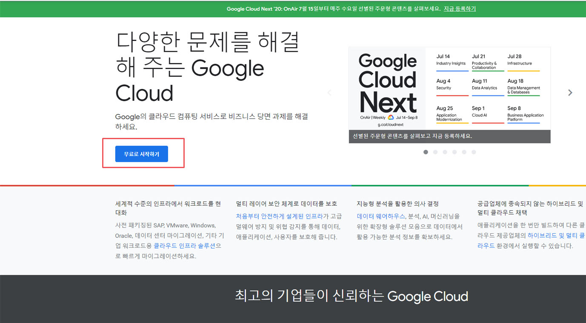586x323 pixels.
Task: Click the Aug 4 Security entry
Action: click(x=452, y=87)
